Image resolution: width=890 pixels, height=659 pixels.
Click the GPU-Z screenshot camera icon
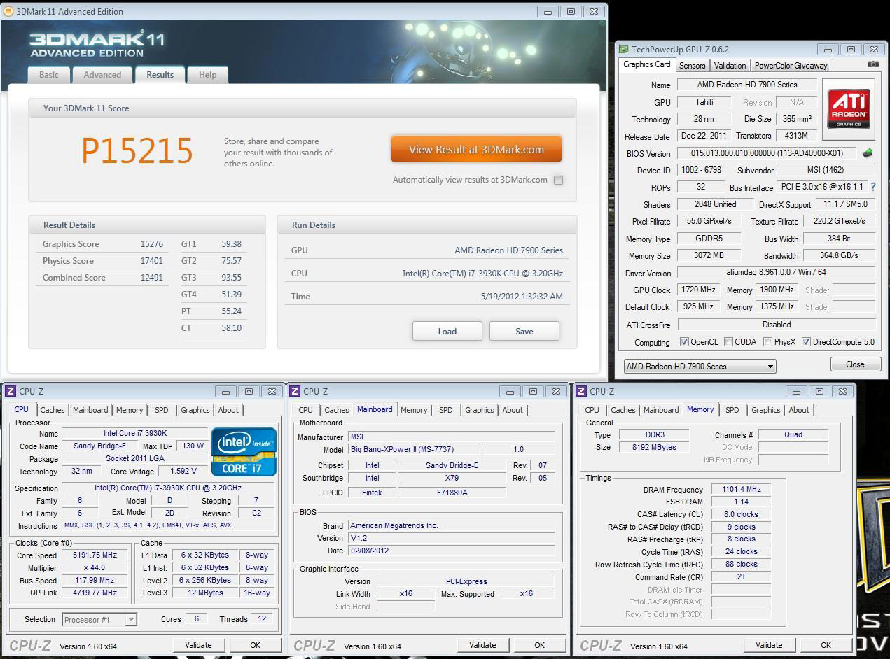point(872,64)
